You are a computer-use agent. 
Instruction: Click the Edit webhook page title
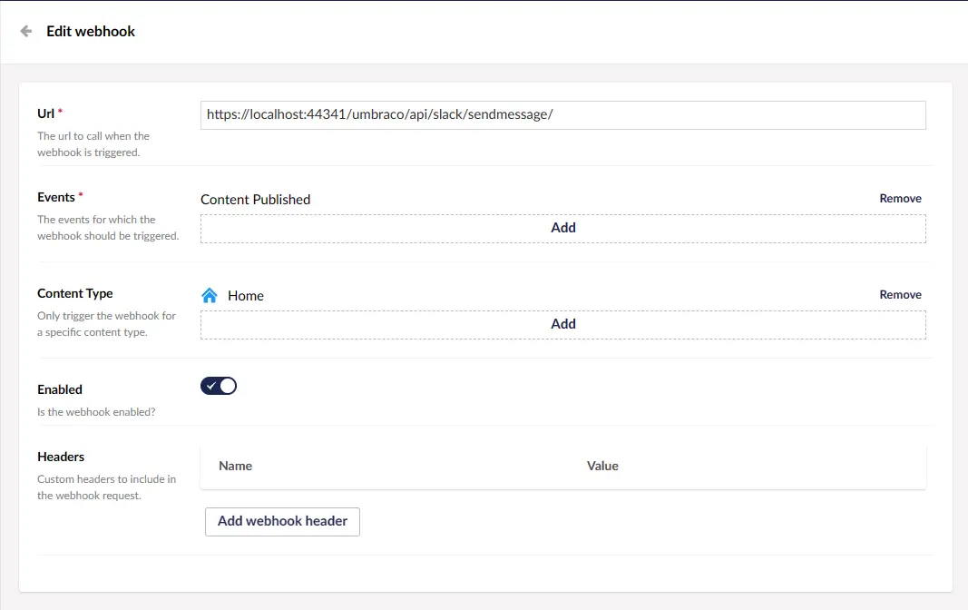pos(91,31)
